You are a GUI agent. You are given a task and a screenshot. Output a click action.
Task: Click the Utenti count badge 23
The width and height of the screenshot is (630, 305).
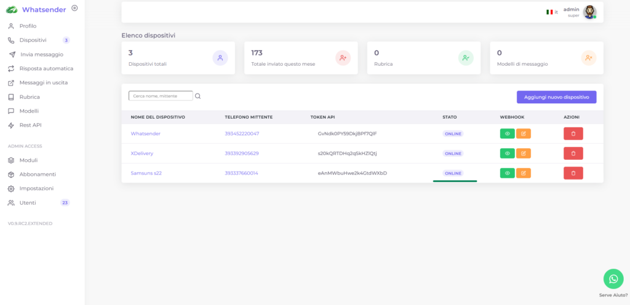click(65, 203)
